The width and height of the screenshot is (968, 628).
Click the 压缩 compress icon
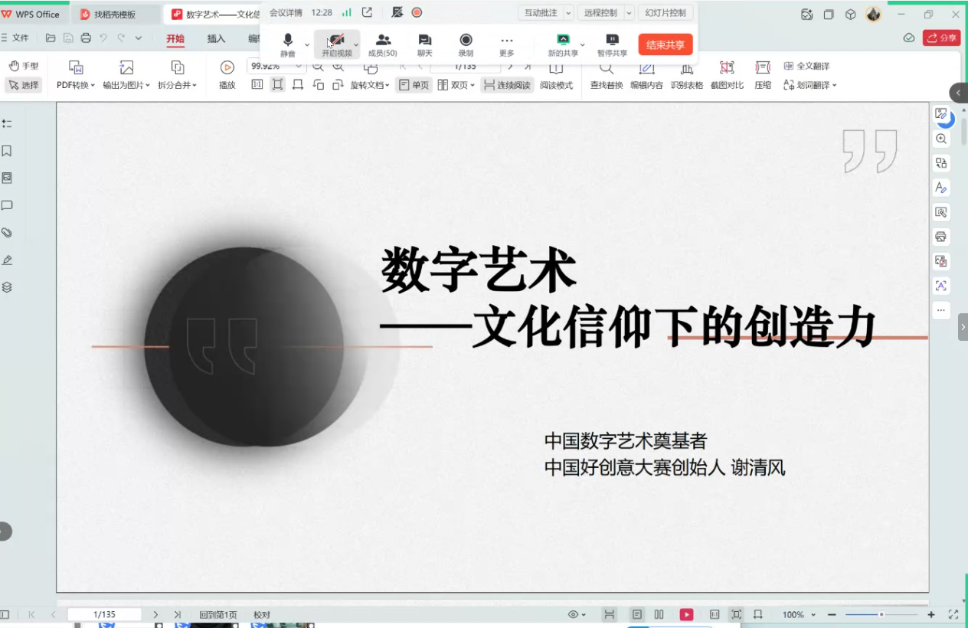coord(762,75)
